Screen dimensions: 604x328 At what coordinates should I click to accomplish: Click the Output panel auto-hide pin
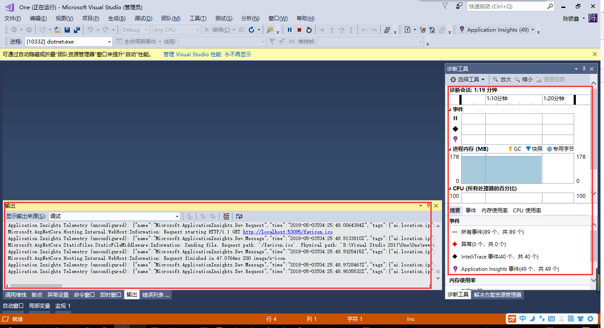(x=429, y=205)
